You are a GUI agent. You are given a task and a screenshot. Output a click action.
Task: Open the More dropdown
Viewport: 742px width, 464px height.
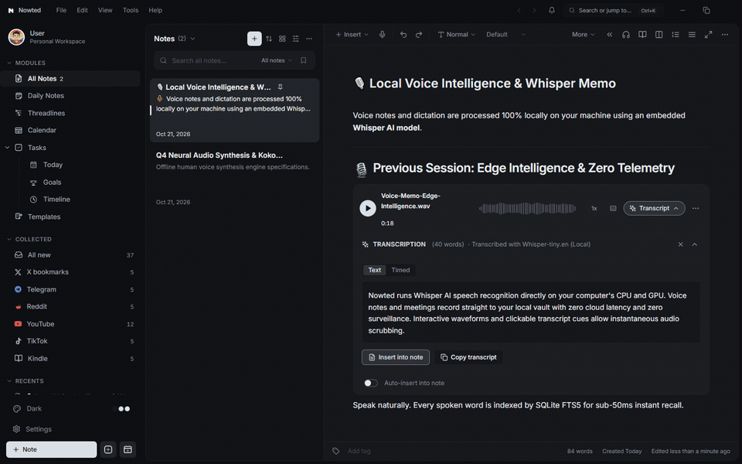pyautogui.click(x=583, y=35)
